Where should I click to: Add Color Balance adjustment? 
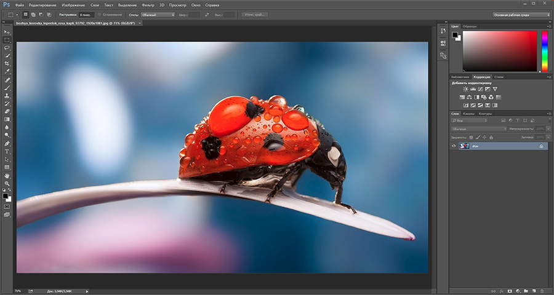tap(469, 97)
